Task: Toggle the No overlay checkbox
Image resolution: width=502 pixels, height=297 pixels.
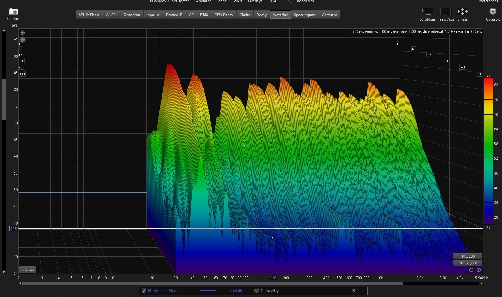Action: (257, 290)
